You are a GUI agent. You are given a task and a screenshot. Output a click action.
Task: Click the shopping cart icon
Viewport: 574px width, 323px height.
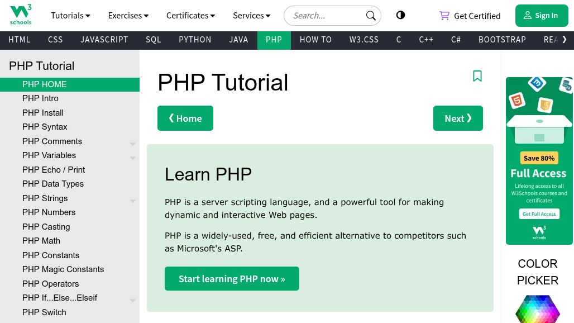[x=444, y=16]
